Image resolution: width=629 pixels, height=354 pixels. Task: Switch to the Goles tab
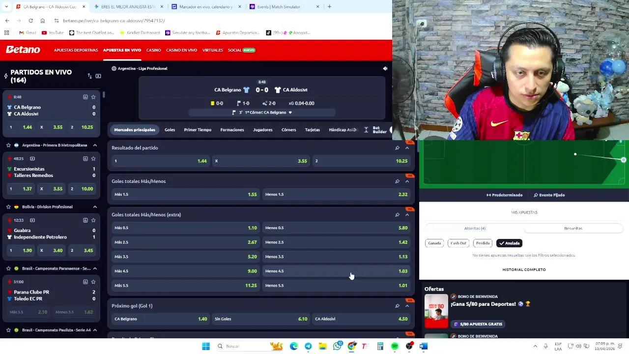point(170,130)
